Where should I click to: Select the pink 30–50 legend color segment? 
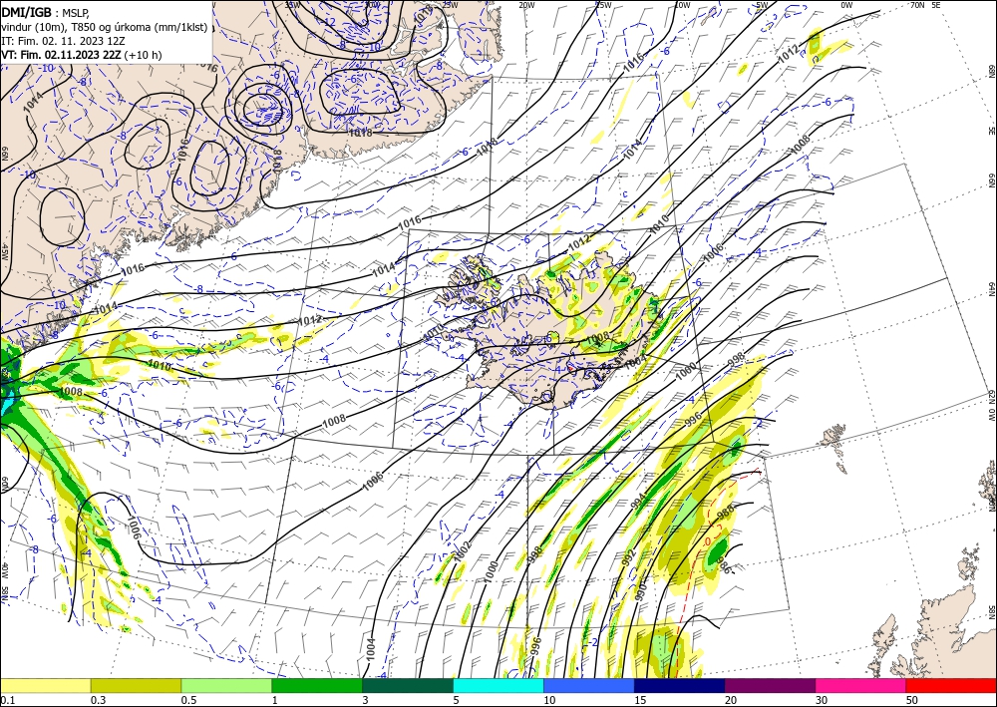(861, 685)
